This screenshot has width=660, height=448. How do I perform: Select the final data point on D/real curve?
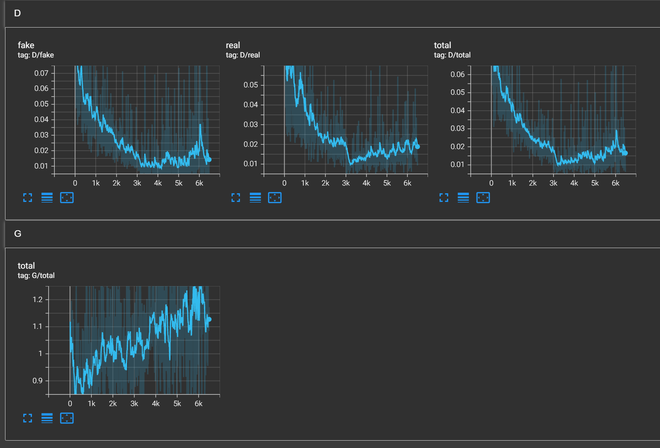(417, 147)
